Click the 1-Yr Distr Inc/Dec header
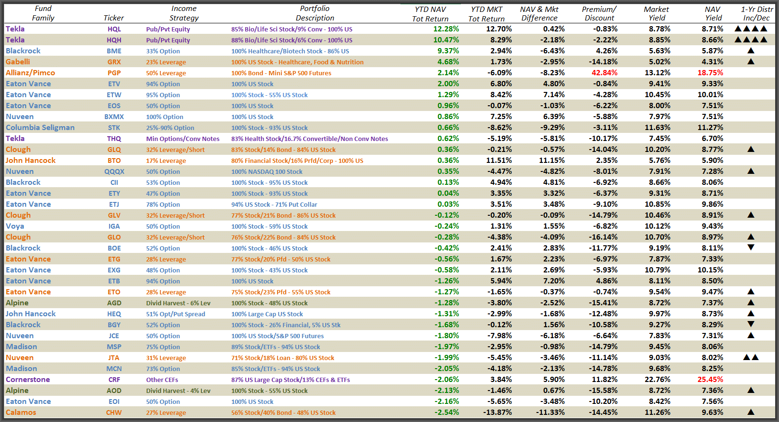The width and height of the screenshot is (779, 422). tap(757, 14)
